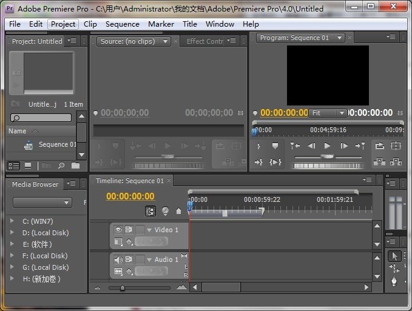Play the Program monitor sequence
The height and width of the screenshot is (311, 412).
(328, 146)
